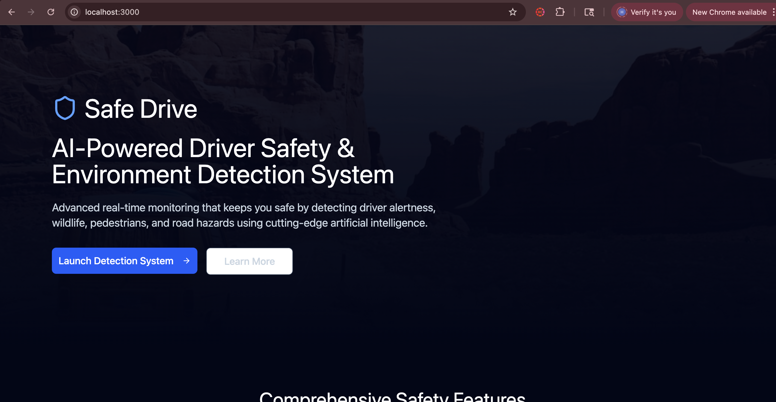Bookmark this page with the star icon
The width and height of the screenshot is (776, 402).
coord(513,12)
